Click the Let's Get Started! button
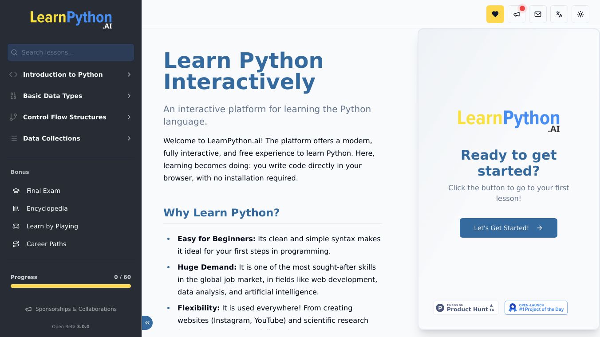Image resolution: width=600 pixels, height=337 pixels. click(x=509, y=228)
